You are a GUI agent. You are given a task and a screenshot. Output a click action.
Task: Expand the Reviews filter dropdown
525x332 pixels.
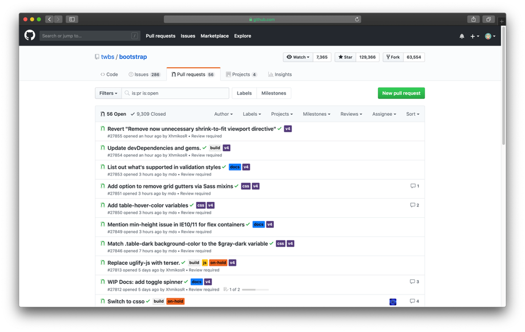[351, 114]
